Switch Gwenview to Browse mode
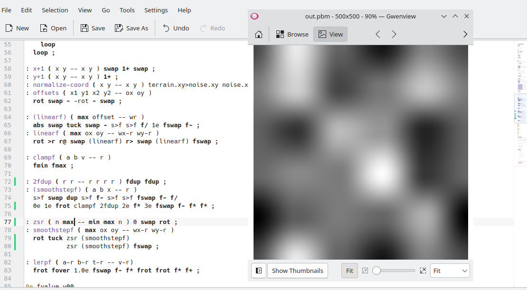 (292, 34)
